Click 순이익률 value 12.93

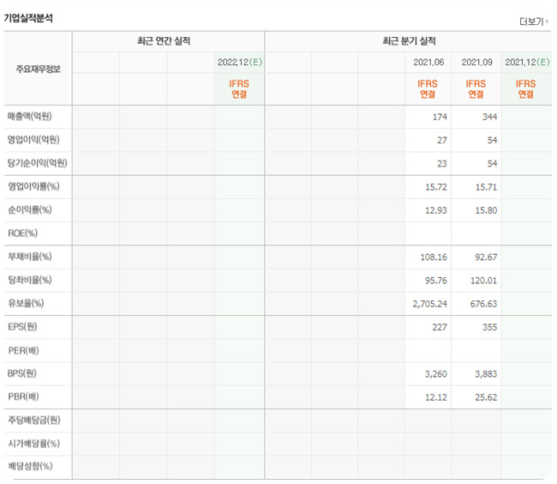436,210
